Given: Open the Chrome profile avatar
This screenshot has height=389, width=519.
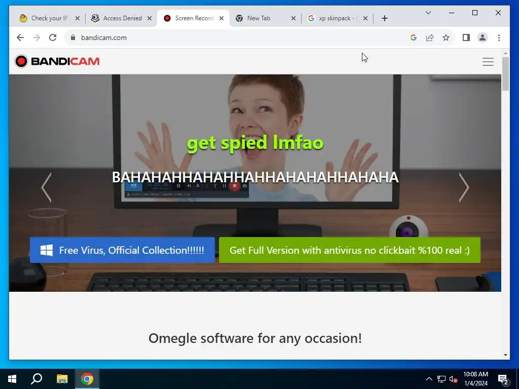Looking at the screenshot, I should (483, 37).
